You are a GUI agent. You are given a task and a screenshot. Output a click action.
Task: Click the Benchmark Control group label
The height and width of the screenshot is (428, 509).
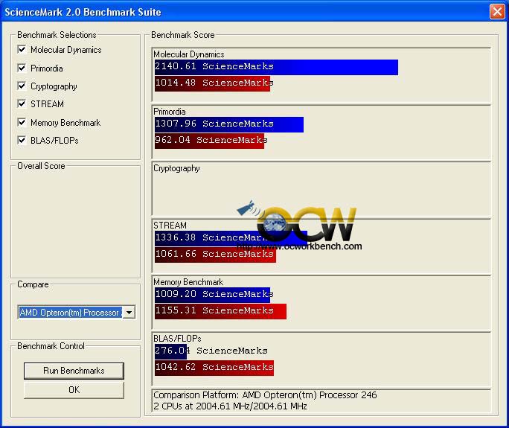point(51,346)
